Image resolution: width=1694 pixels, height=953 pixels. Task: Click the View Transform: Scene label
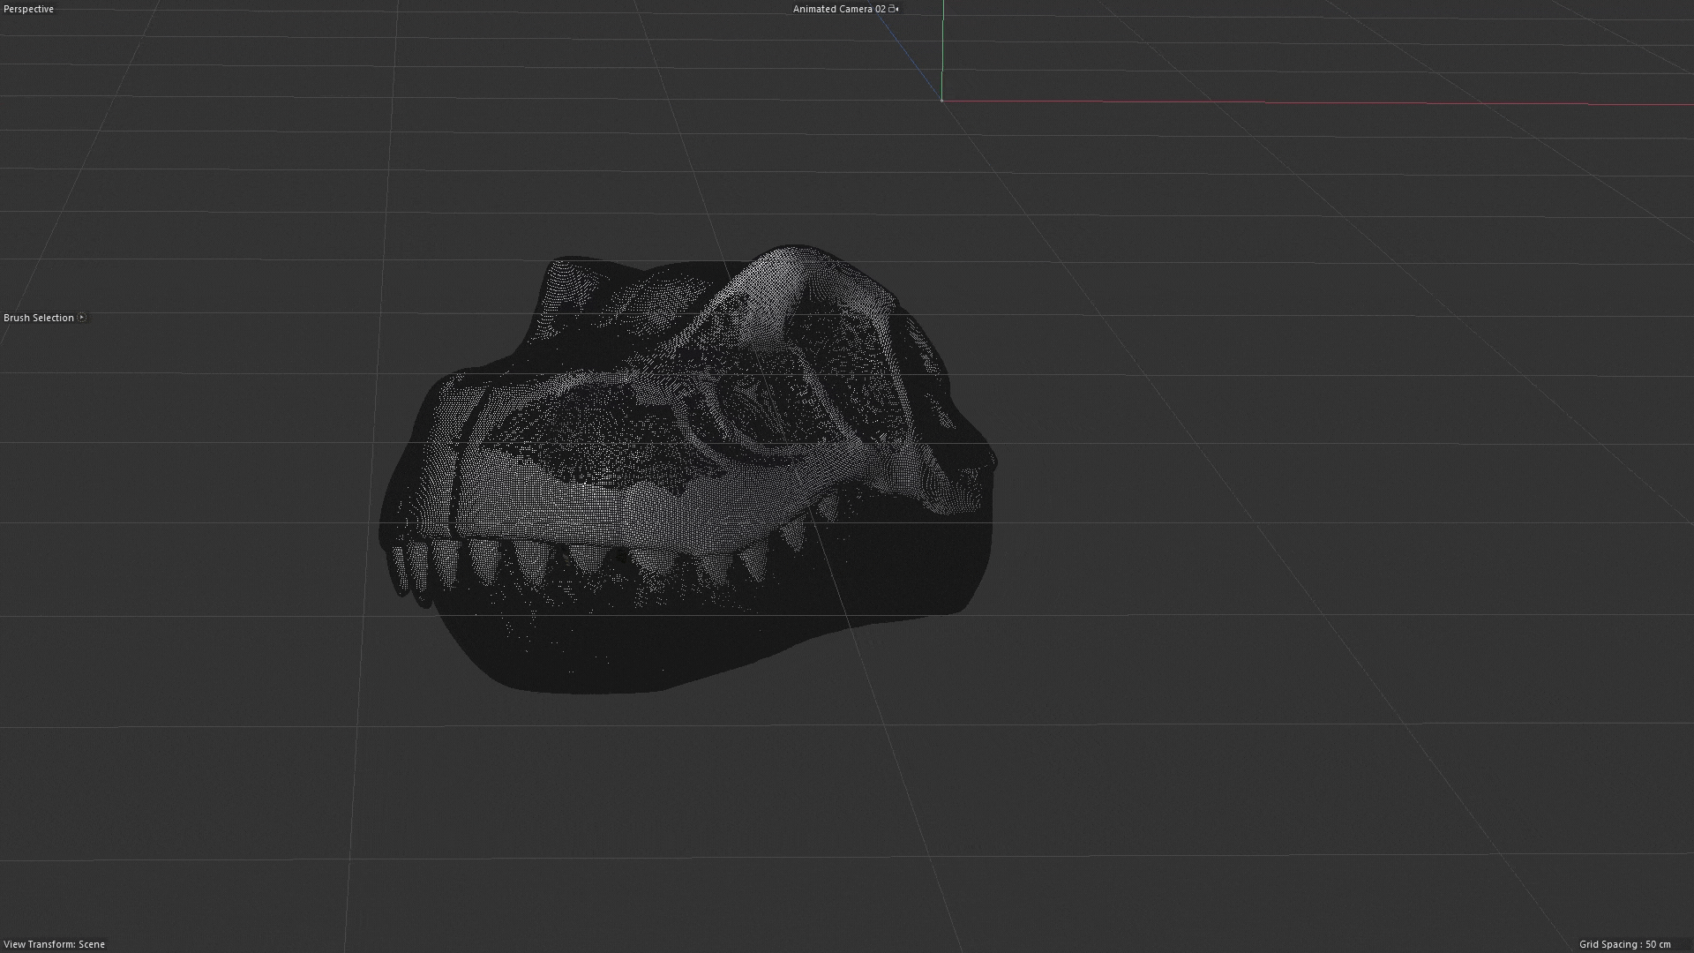point(54,944)
